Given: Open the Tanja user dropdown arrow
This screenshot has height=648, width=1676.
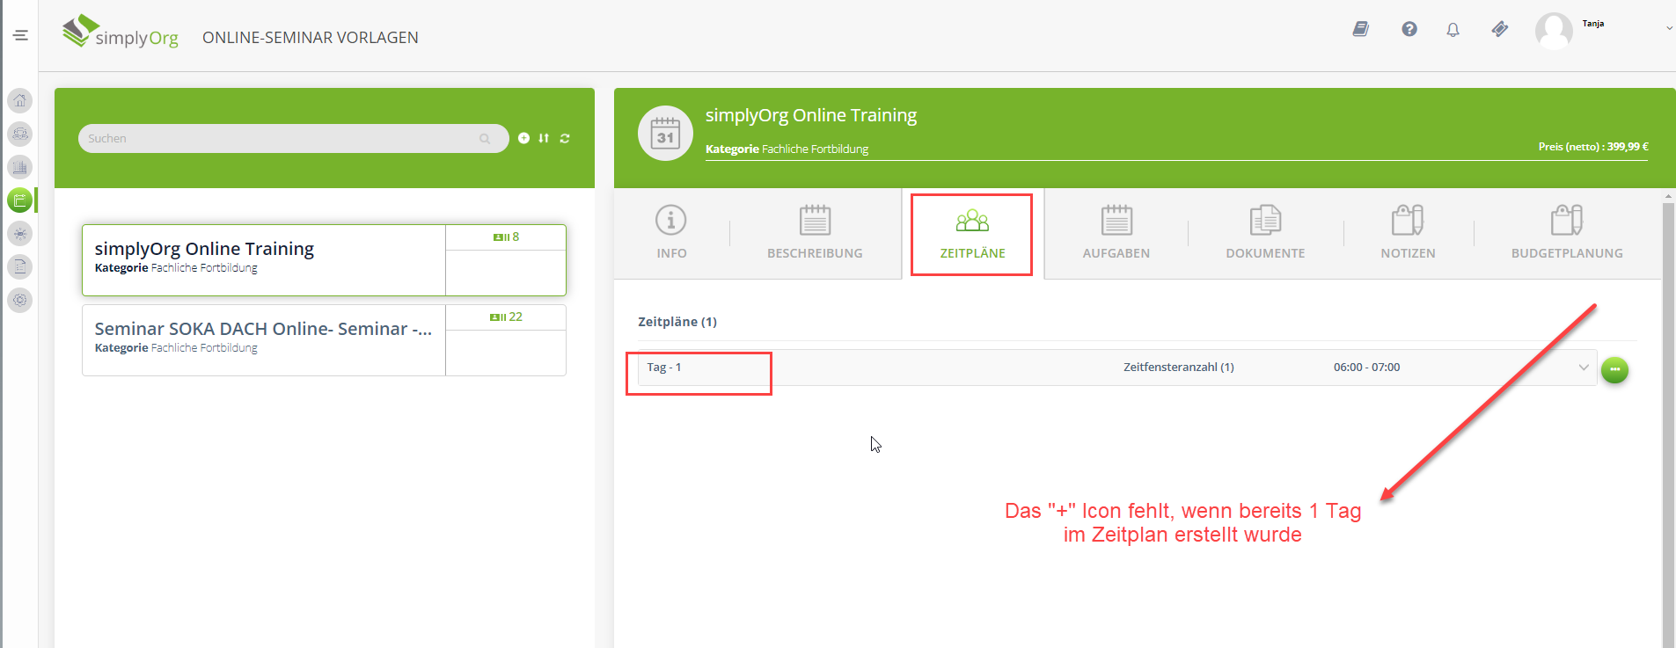Looking at the screenshot, I should pyautogui.click(x=1669, y=28).
